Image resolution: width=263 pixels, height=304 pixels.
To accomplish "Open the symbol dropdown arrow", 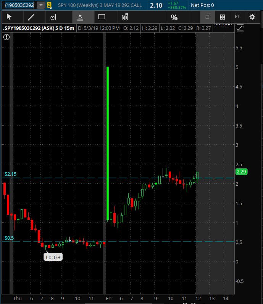I will 41,5.
